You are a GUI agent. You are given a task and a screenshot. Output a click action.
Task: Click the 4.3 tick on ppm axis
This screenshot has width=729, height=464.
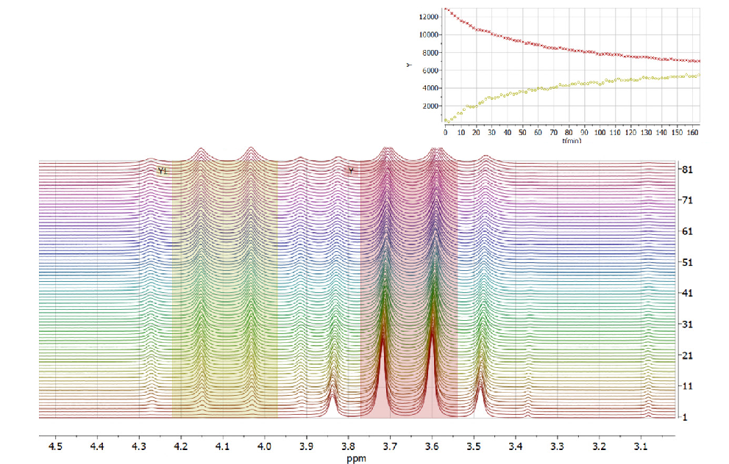[138, 446]
